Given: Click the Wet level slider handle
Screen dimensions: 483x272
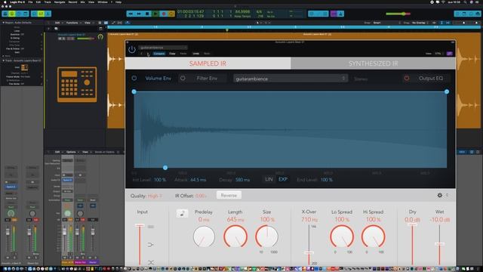Looking at the screenshot, I should point(439,244).
